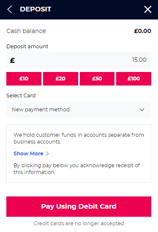The image size is (158, 232).
Task: Click the customer funds information text
Action: [79, 138]
